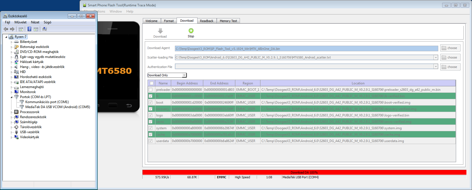Toggle lk partition checkbox
This screenshot has width=472, height=190.
click(151, 96)
